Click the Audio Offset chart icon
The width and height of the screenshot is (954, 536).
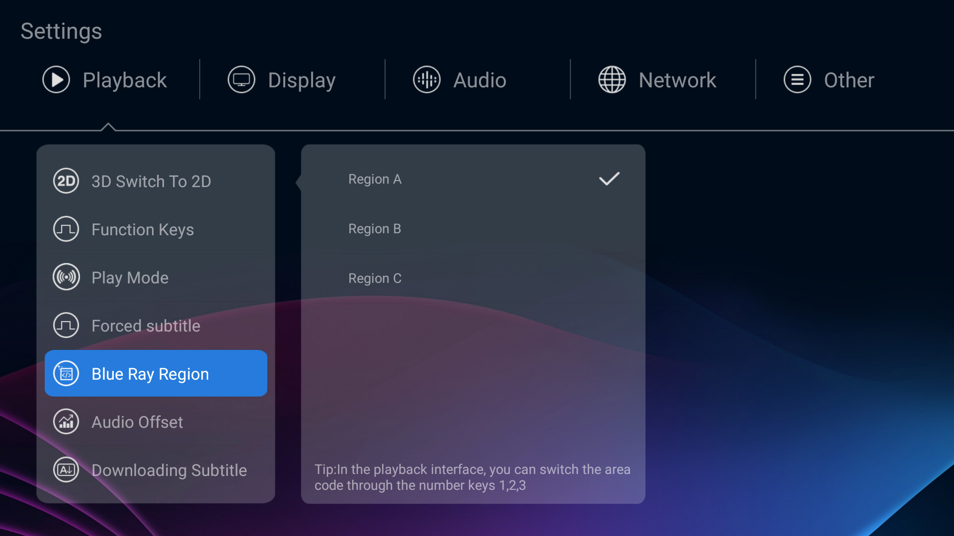(x=66, y=422)
